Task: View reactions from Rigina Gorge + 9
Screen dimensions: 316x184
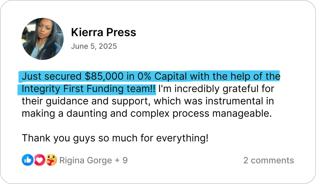Action: (93, 160)
